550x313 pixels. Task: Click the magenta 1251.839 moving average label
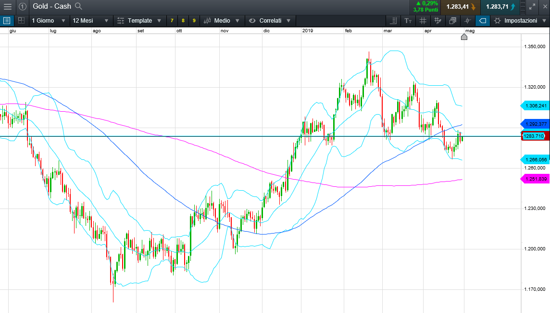click(535, 179)
